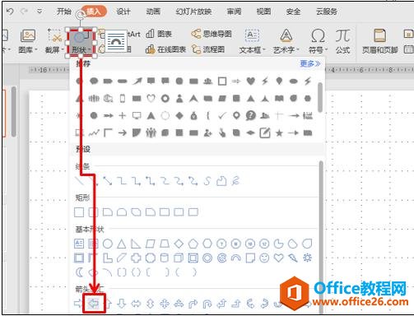This screenshot has height=316, width=414.
Task: Click the 流程图 flowchart button
Action: click(x=208, y=49)
